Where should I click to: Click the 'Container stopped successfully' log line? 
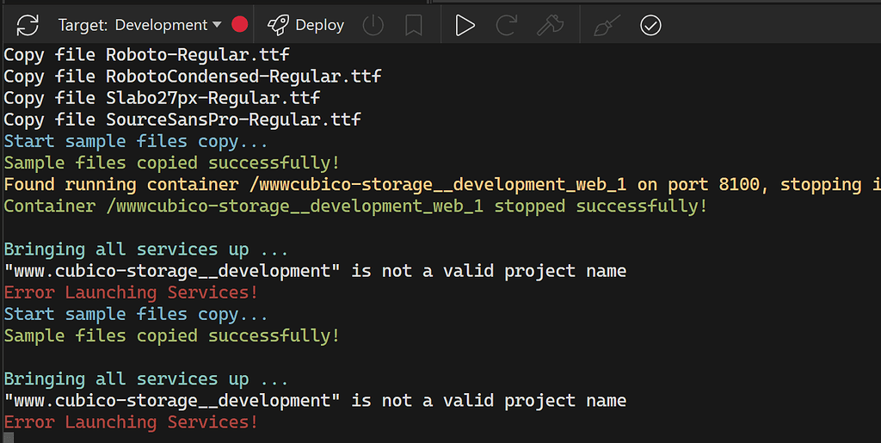click(355, 206)
